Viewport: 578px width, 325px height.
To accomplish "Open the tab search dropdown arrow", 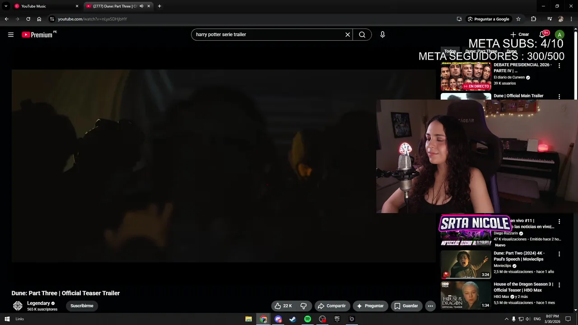I will pyautogui.click(x=6, y=6).
